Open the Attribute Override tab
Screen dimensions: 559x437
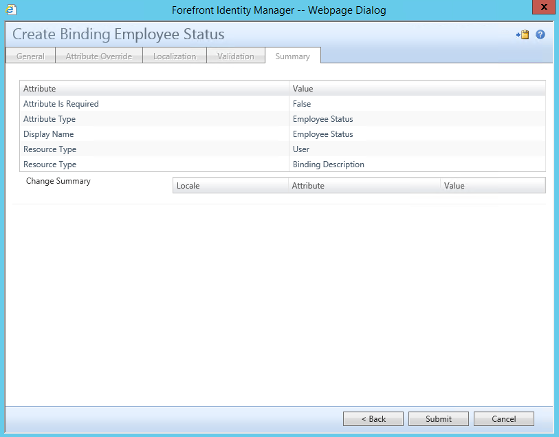pyautogui.click(x=99, y=56)
